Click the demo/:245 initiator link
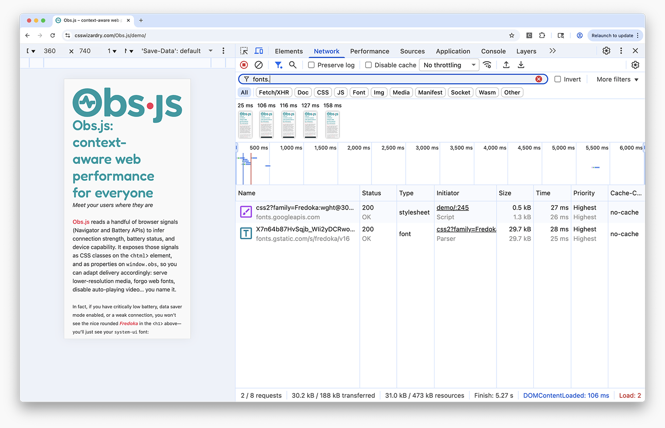665x428 pixels. point(453,207)
